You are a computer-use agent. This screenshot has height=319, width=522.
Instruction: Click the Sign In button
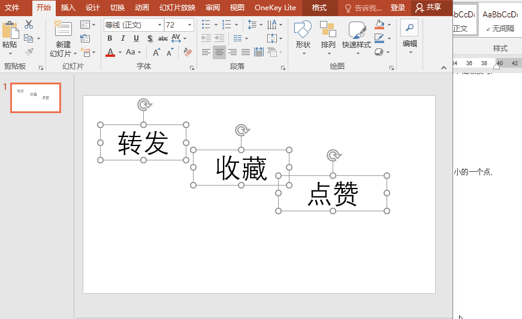point(398,8)
